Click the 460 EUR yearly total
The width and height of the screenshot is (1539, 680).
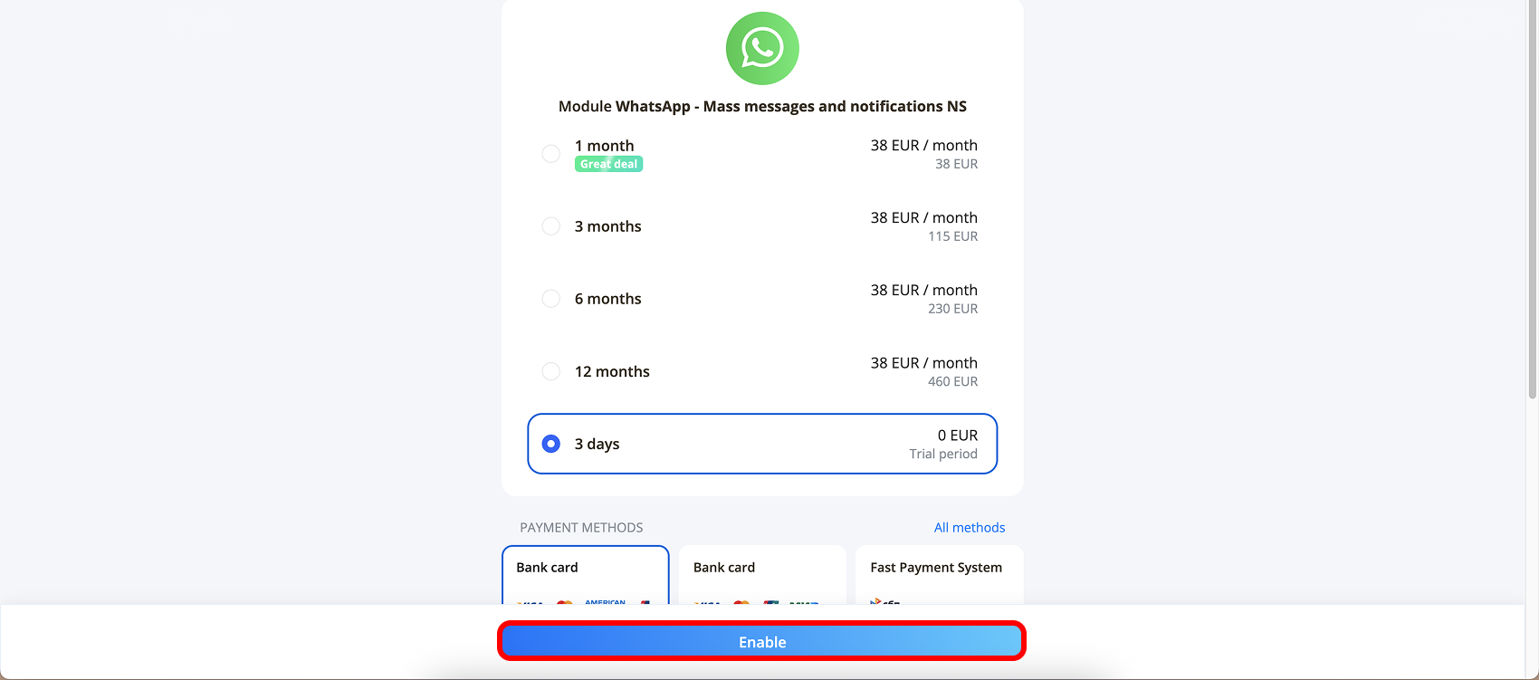point(952,381)
